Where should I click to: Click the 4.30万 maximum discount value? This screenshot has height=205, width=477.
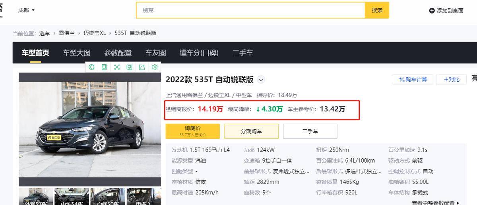click(269, 109)
